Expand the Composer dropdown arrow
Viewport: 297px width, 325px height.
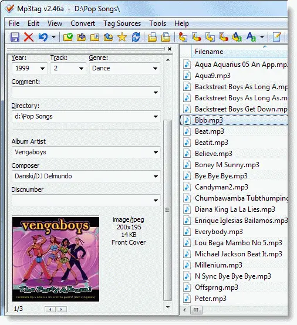click(x=156, y=177)
